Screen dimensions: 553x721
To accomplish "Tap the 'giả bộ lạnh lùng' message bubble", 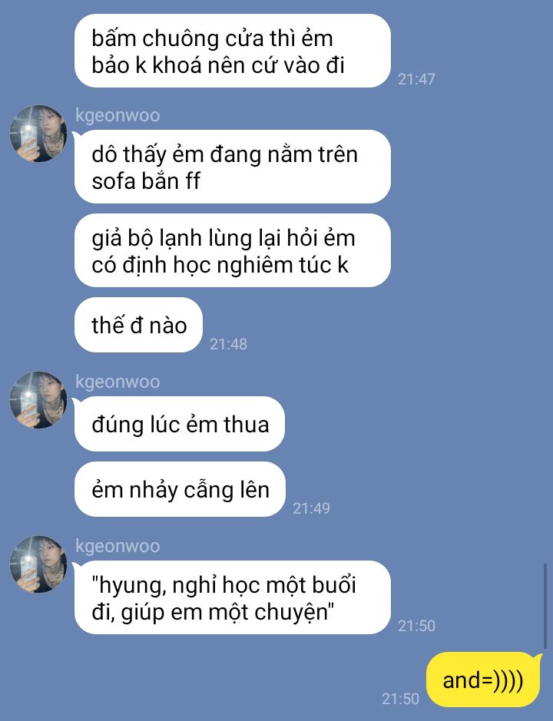I will click(232, 250).
